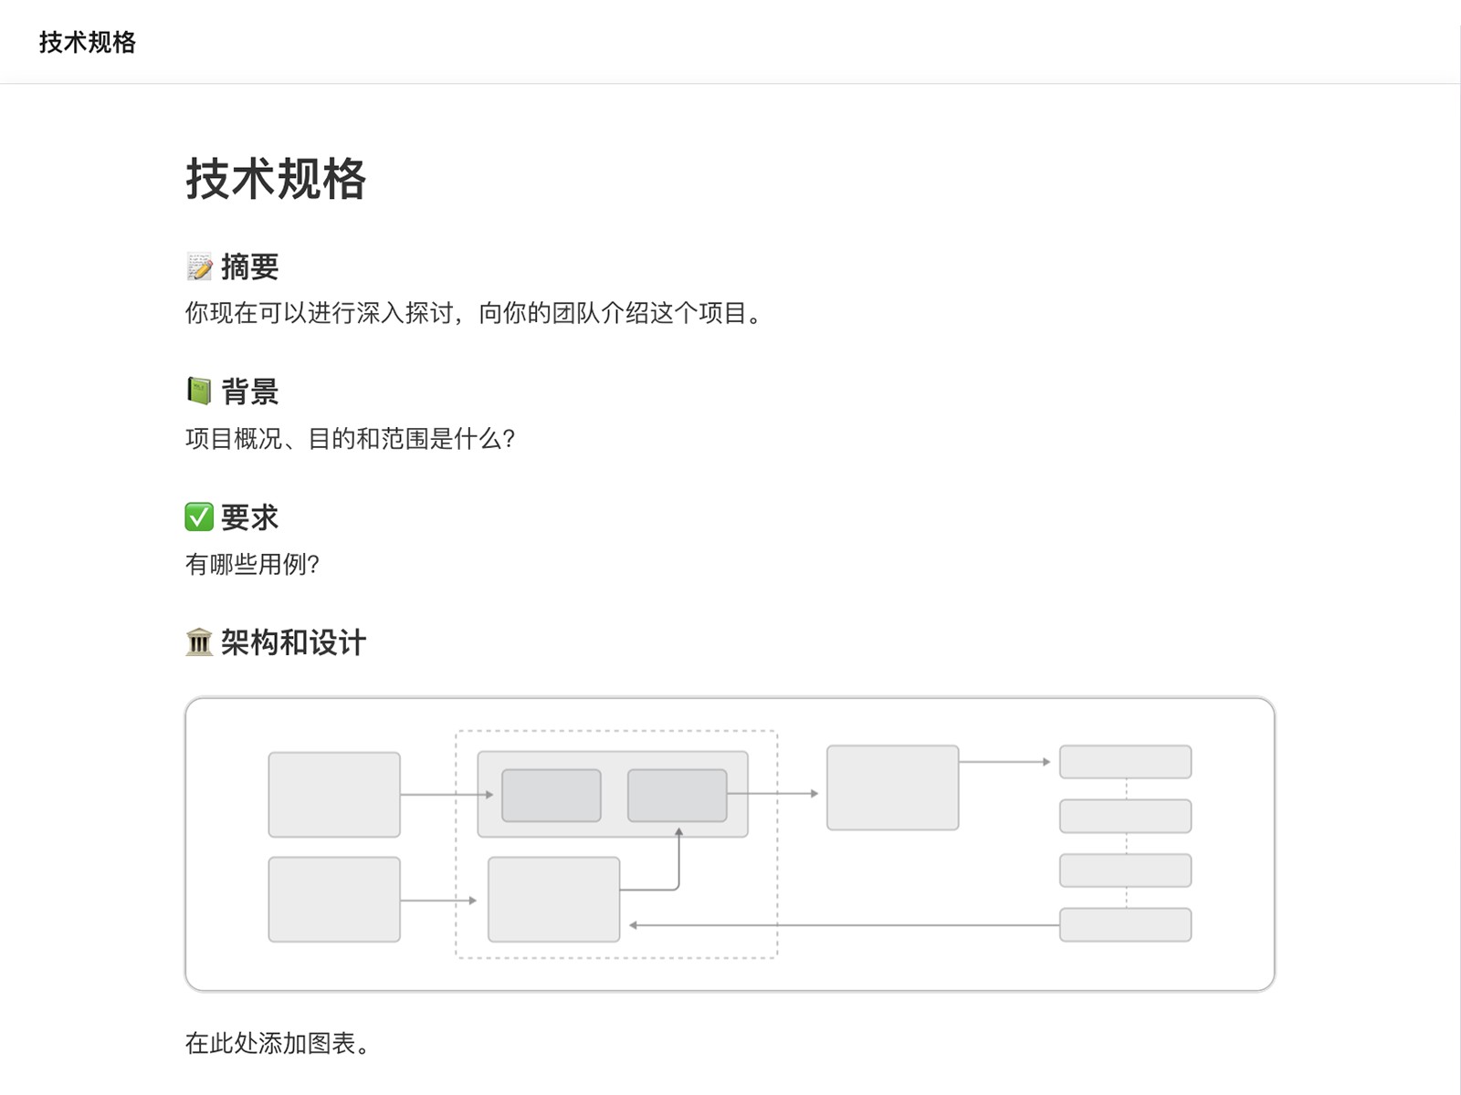
Task: Place cursor in the 你现在可以进行深入探讨 paragraph
Action: click(x=365, y=313)
